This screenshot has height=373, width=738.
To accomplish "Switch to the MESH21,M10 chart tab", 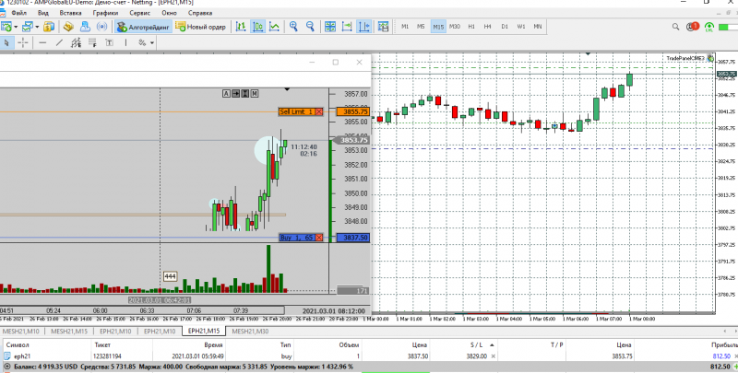I will (x=21, y=332).
